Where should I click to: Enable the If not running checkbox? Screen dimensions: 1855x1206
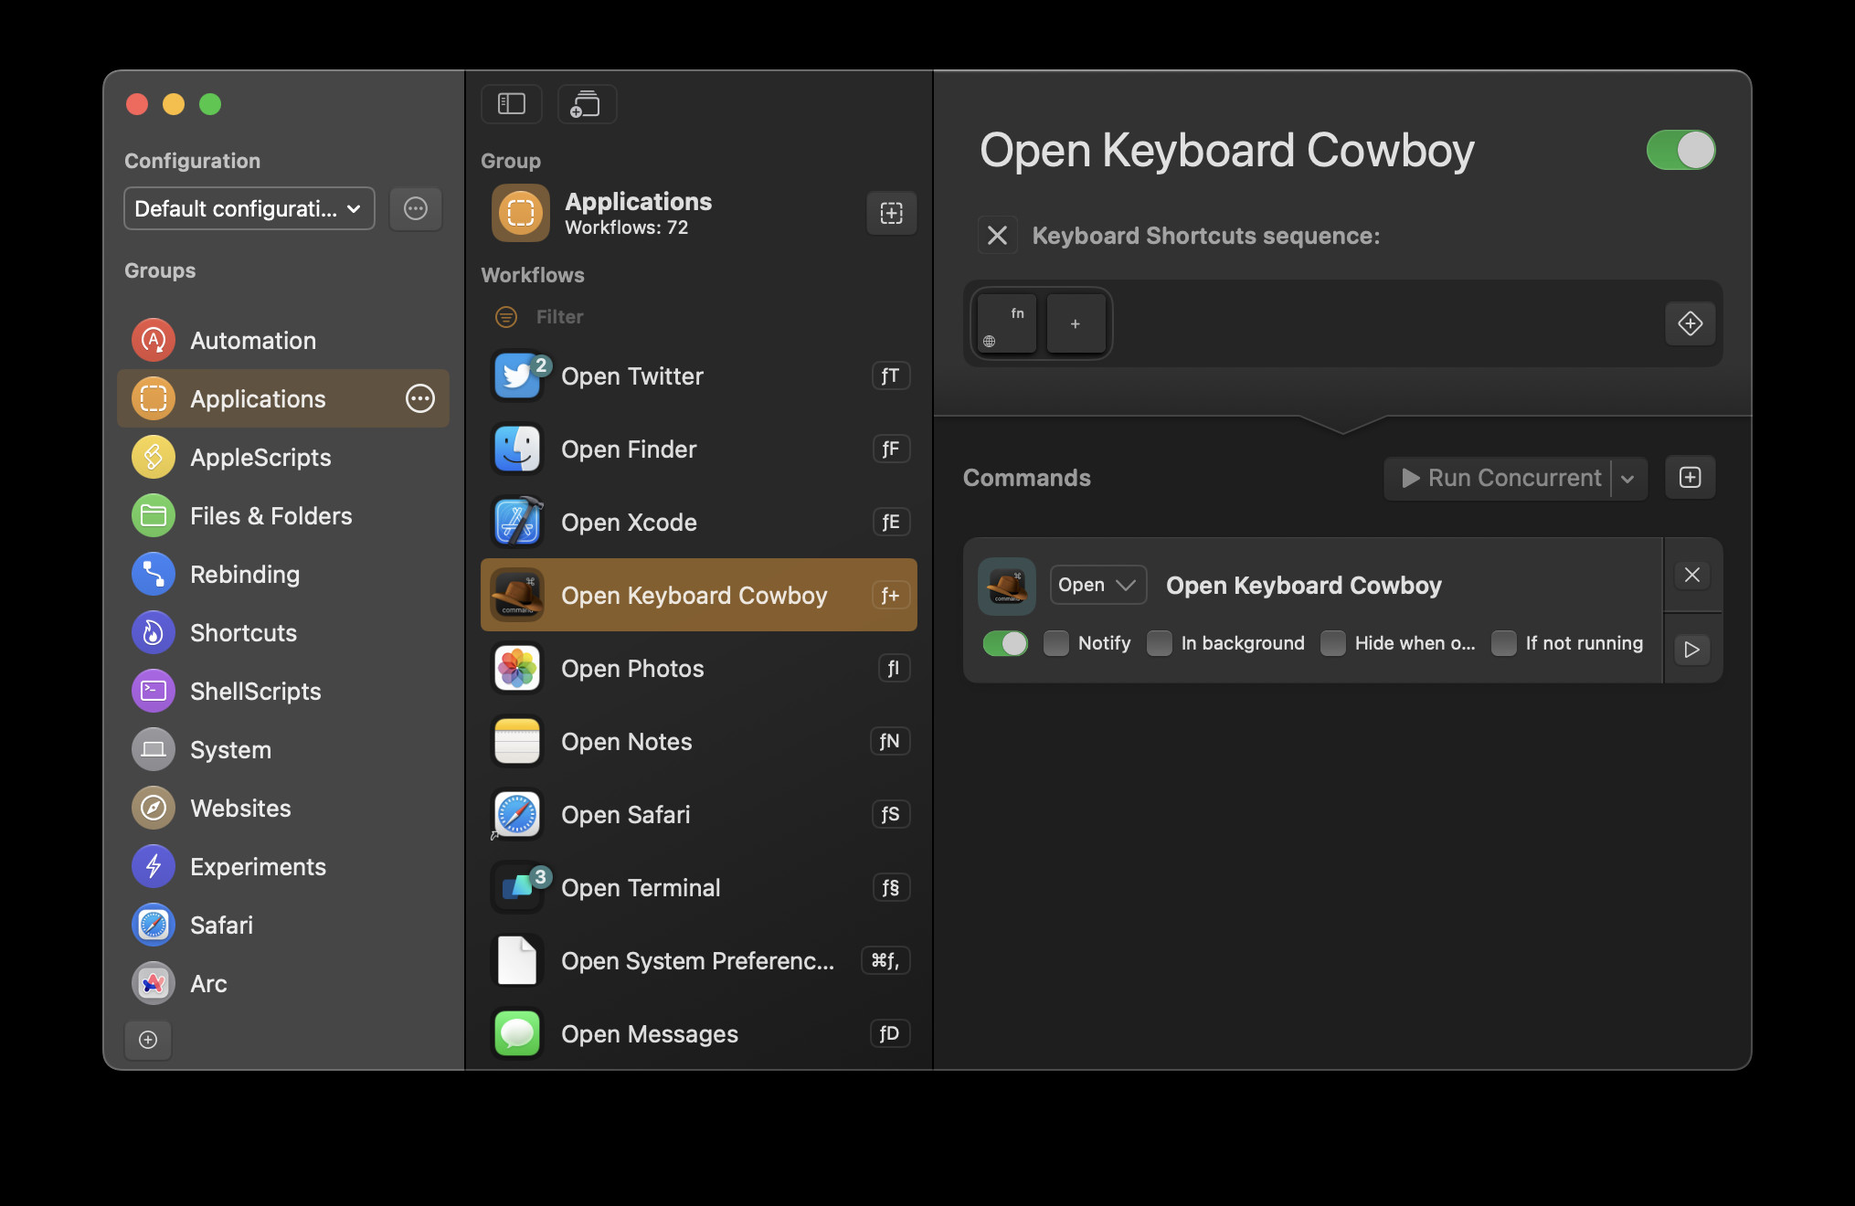[1504, 643]
